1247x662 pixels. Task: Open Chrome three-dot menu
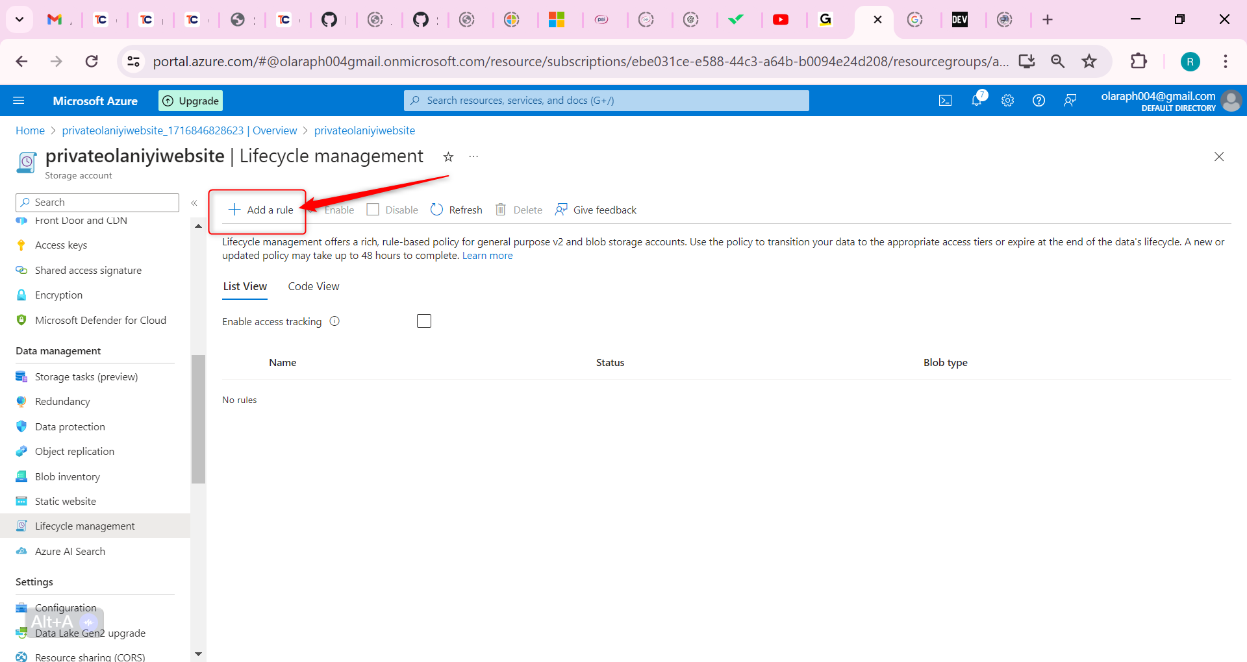pos(1226,62)
